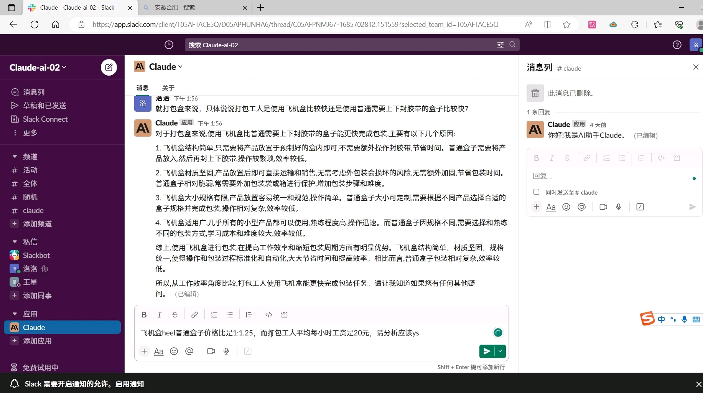The height and width of the screenshot is (393, 703).
Task: Click the plus attach button in main composer
Action: point(144,351)
